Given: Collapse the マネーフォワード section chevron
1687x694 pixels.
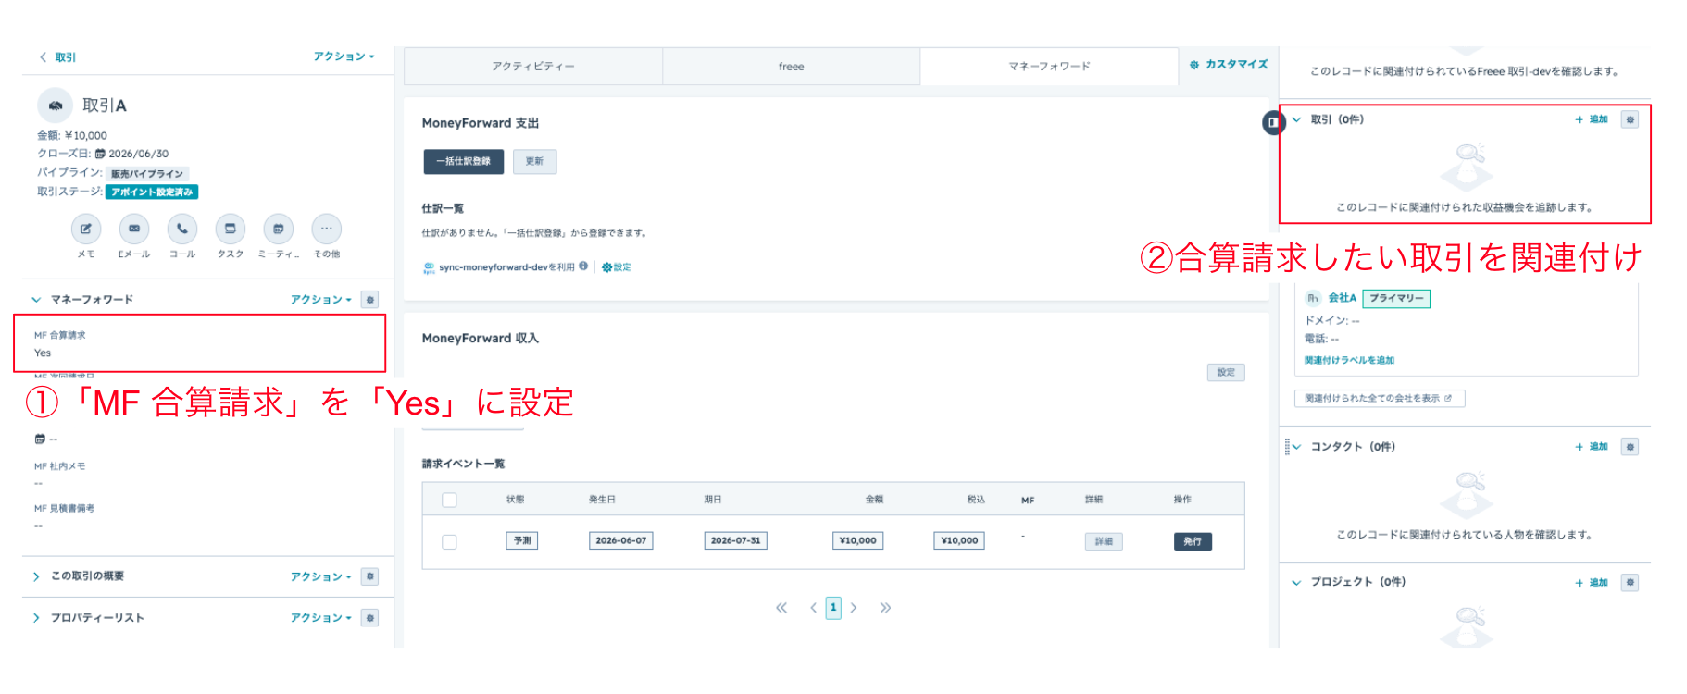Looking at the screenshot, I should [x=36, y=300].
